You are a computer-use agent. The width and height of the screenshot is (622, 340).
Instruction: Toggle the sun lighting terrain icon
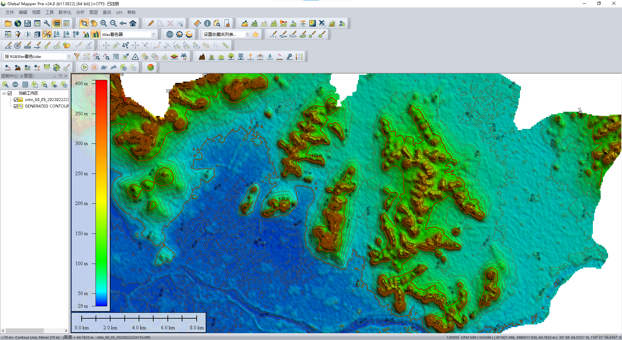(x=86, y=34)
